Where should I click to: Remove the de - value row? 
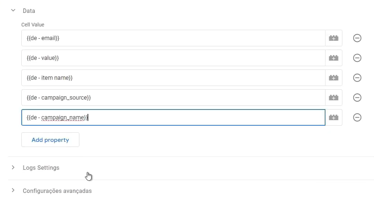(357, 58)
